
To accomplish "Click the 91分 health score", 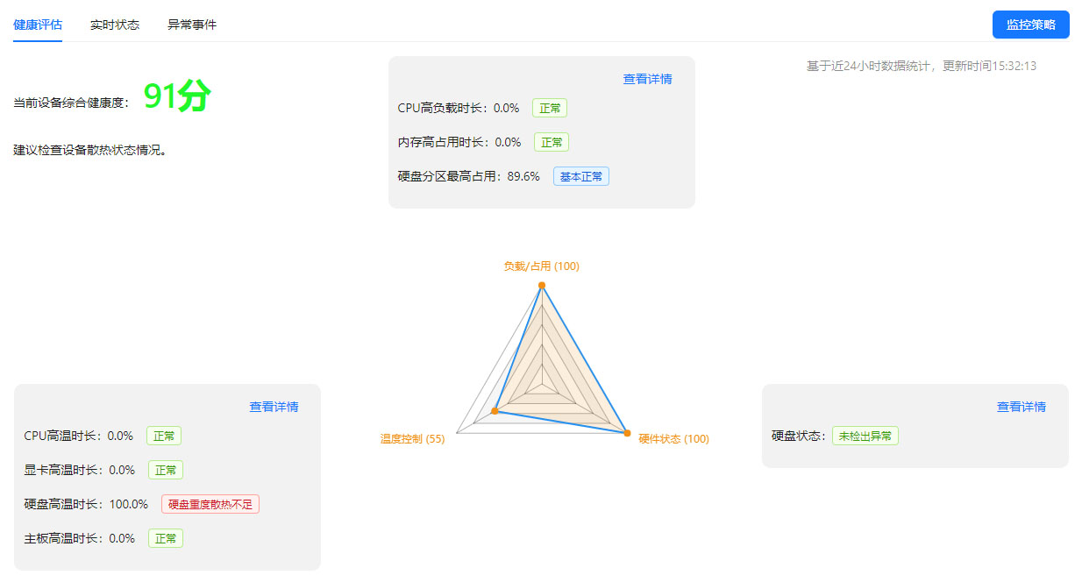I will [x=177, y=97].
